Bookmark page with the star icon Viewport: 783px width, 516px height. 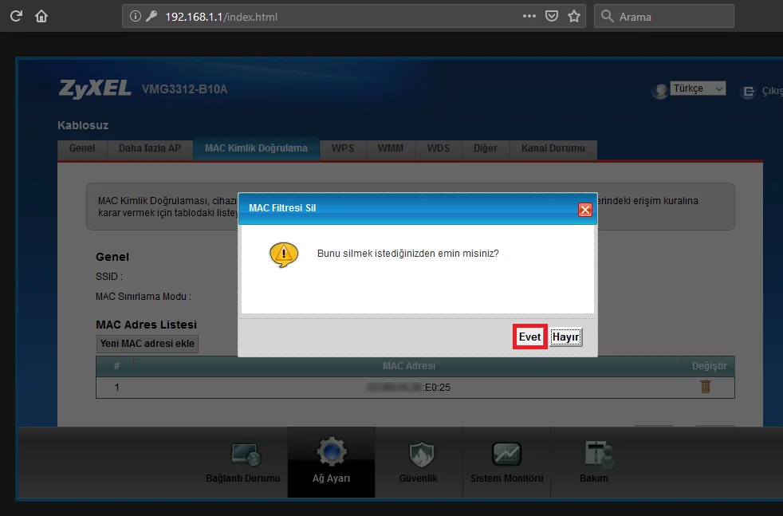coord(573,16)
